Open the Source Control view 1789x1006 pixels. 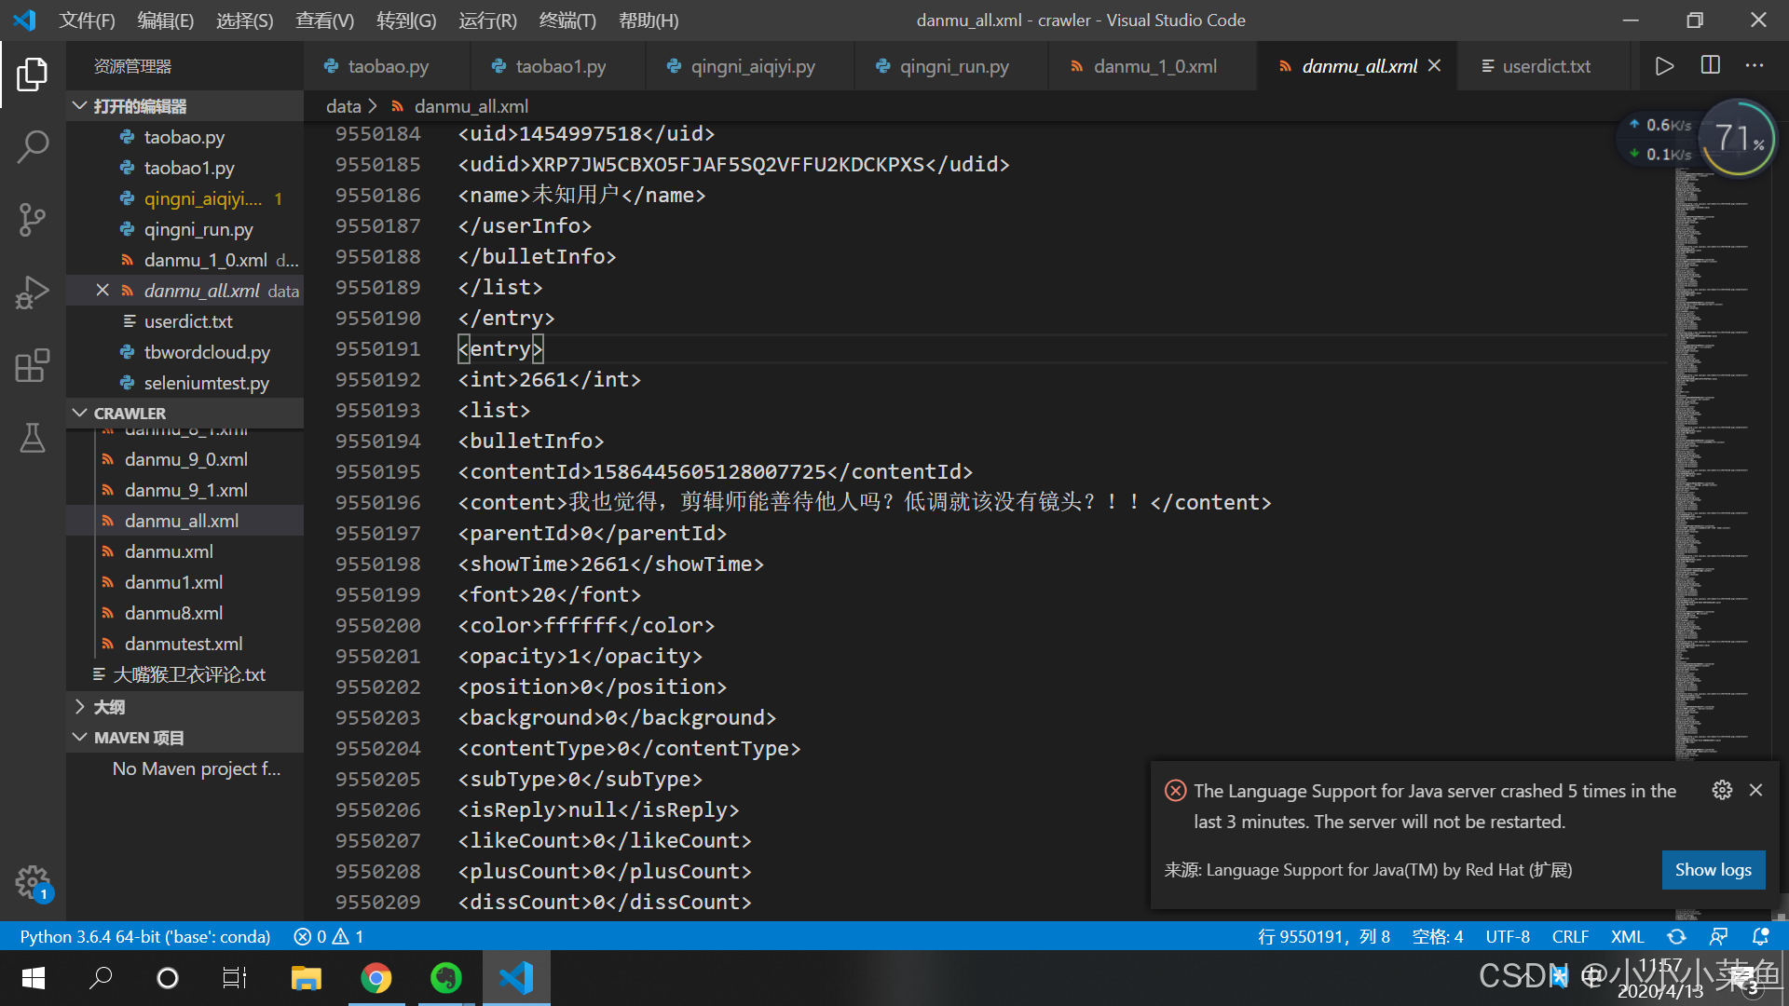33,219
